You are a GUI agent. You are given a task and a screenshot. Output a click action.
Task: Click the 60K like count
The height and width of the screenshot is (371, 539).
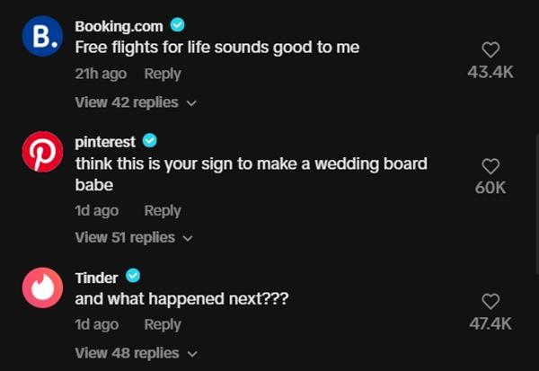(x=490, y=188)
